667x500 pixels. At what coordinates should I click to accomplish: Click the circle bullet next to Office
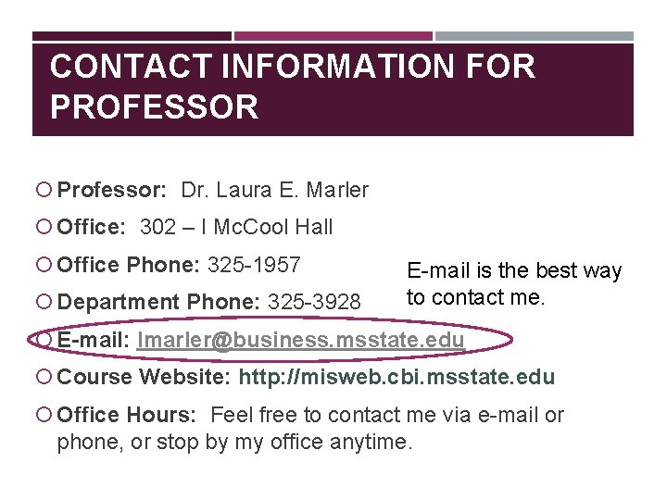point(44,227)
